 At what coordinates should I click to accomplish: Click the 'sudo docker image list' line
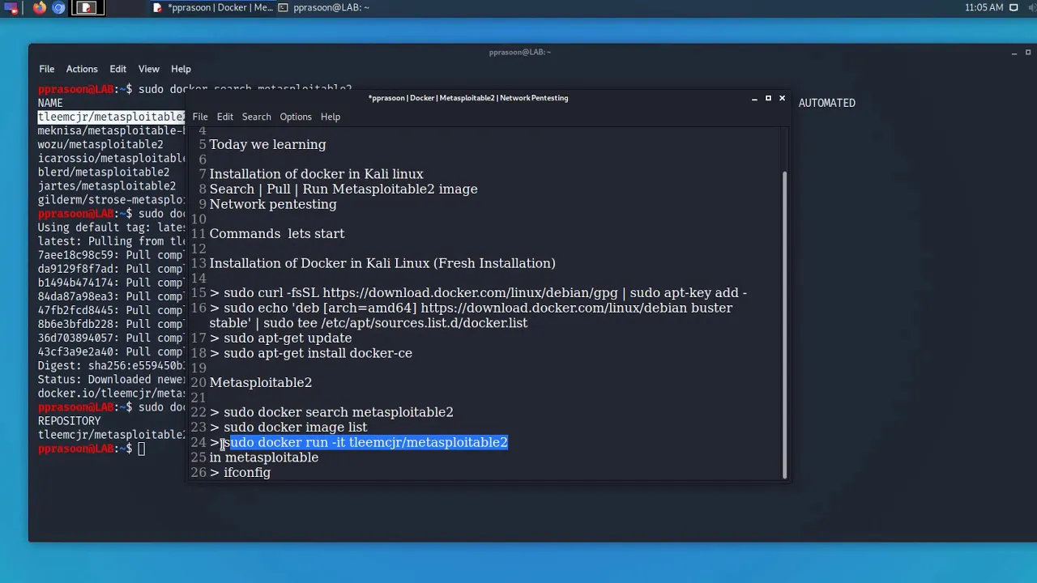click(x=288, y=428)
